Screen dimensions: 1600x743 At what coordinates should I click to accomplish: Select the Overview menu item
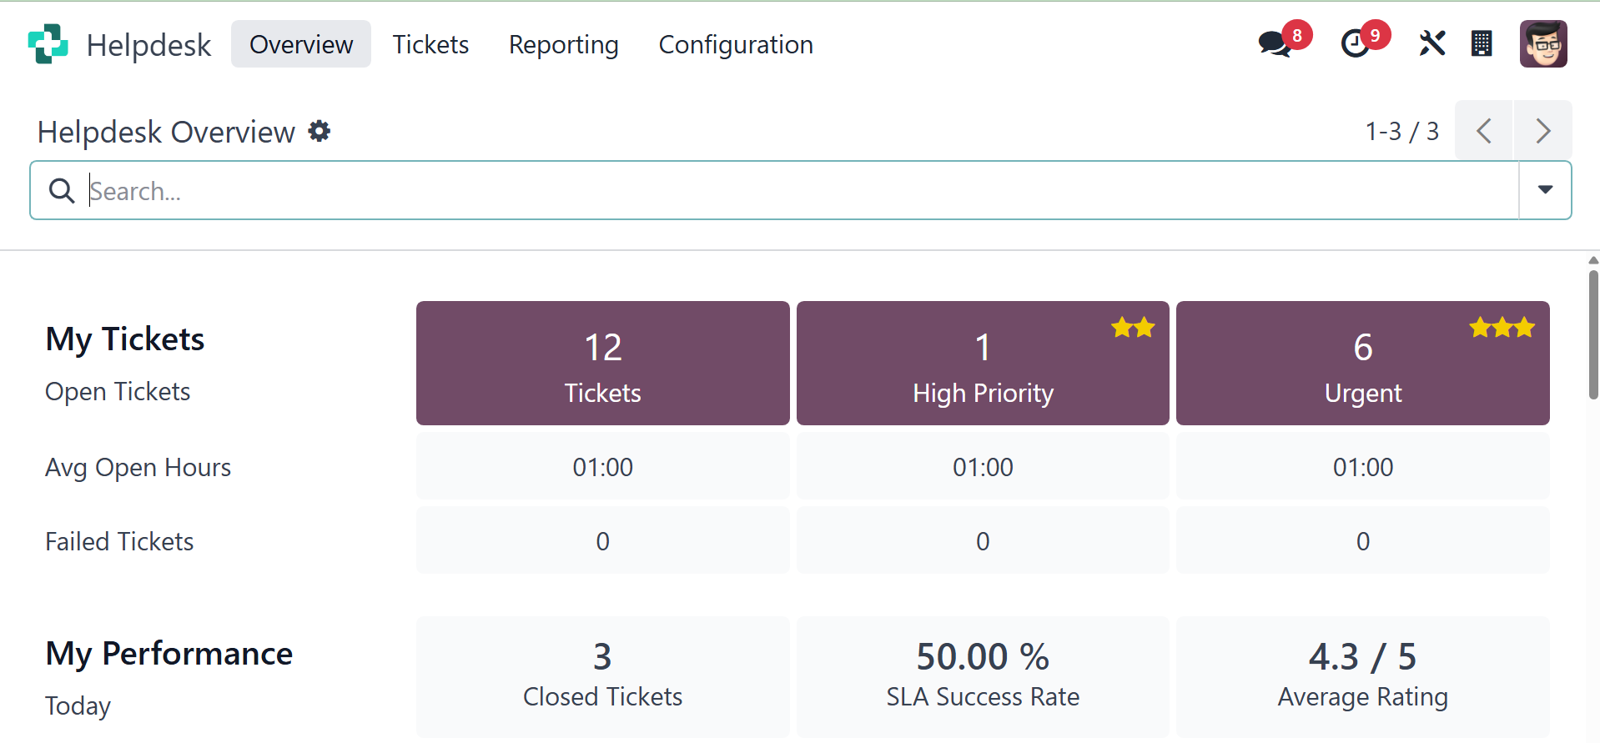coord(301,44)
